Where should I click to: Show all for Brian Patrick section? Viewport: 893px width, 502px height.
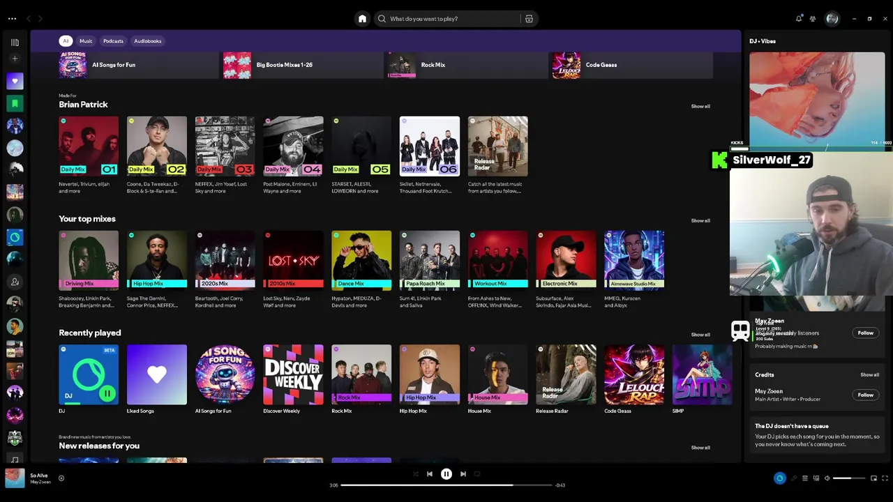click(700, 106)
